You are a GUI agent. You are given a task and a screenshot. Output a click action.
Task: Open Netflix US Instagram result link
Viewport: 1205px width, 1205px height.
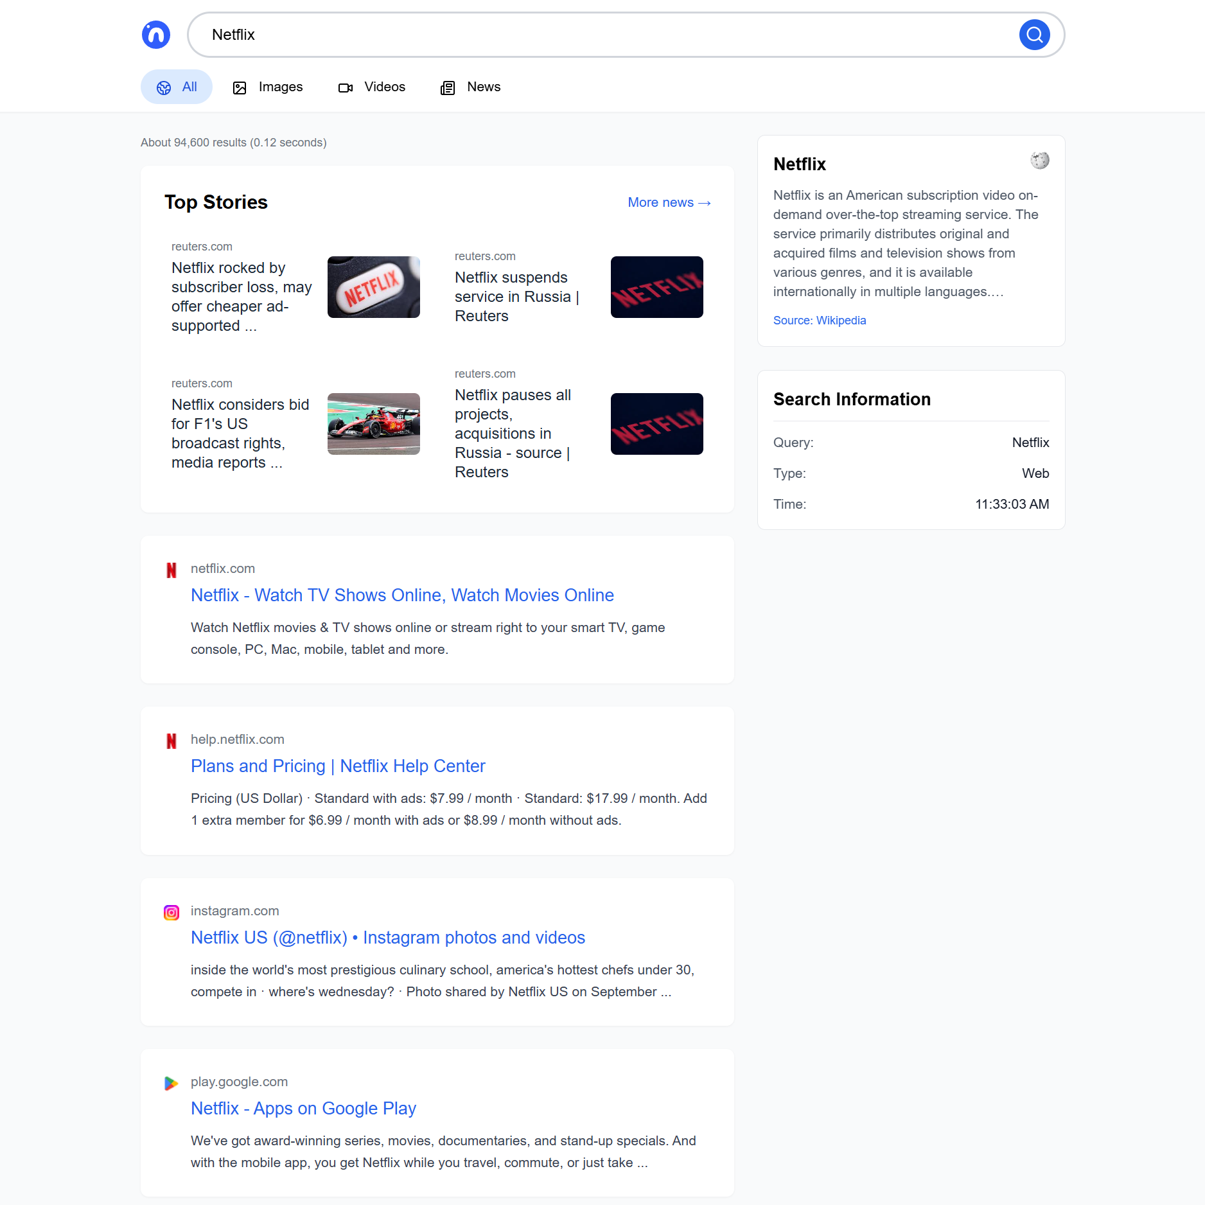point(388,938)
